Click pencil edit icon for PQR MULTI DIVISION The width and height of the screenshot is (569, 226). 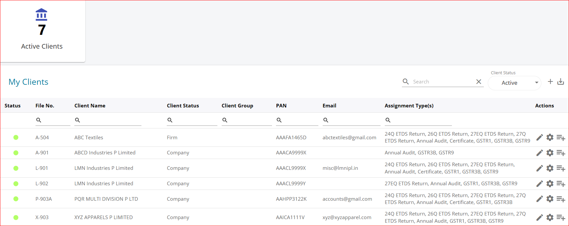(539, 199)
